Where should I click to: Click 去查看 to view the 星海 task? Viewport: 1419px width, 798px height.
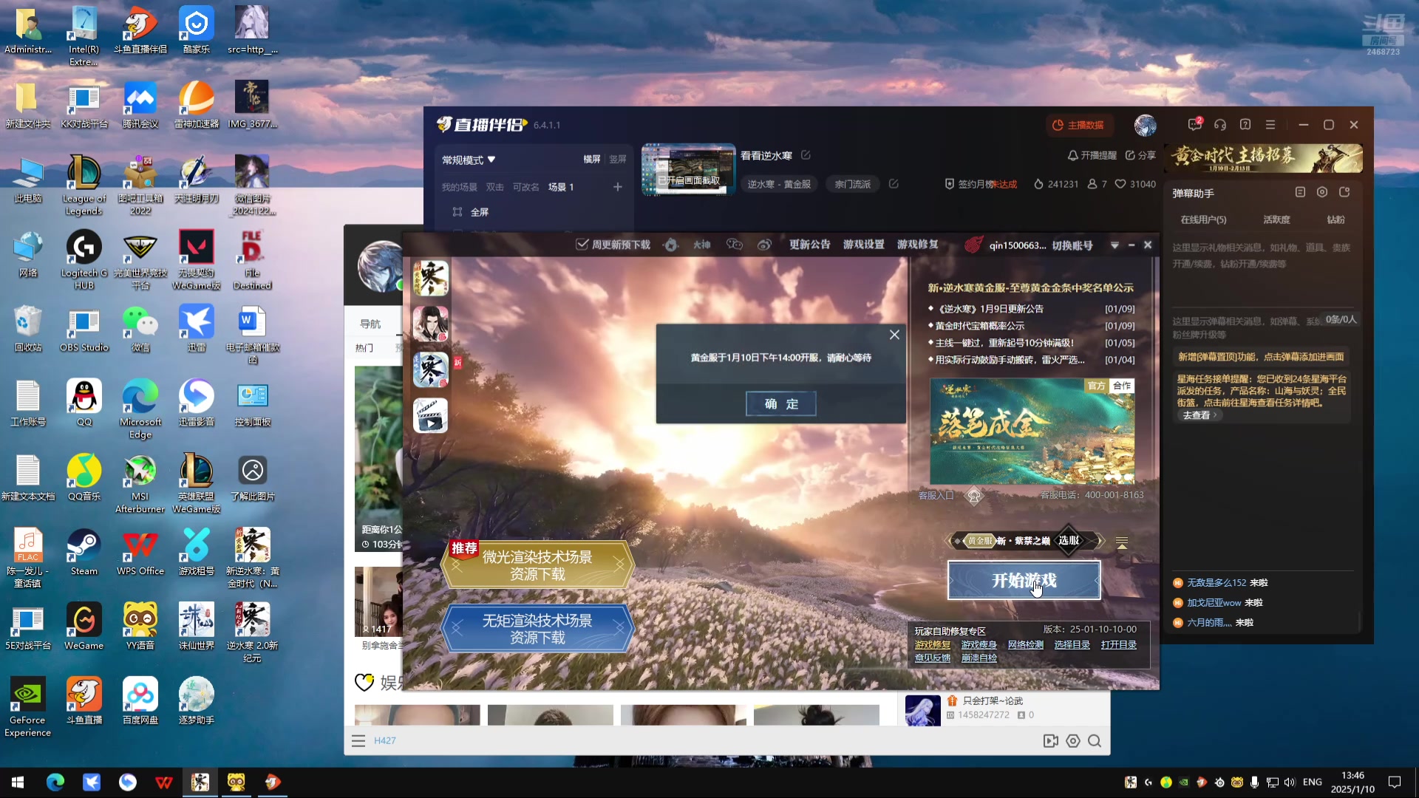click(x=1199, y=415)
